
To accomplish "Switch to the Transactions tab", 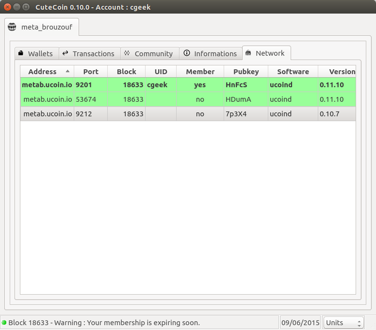I will [90, 54].
